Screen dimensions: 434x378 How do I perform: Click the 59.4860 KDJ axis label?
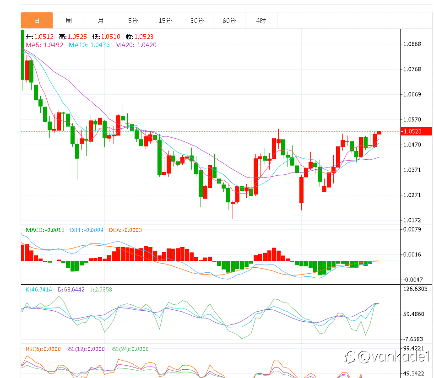click(413, 314)
